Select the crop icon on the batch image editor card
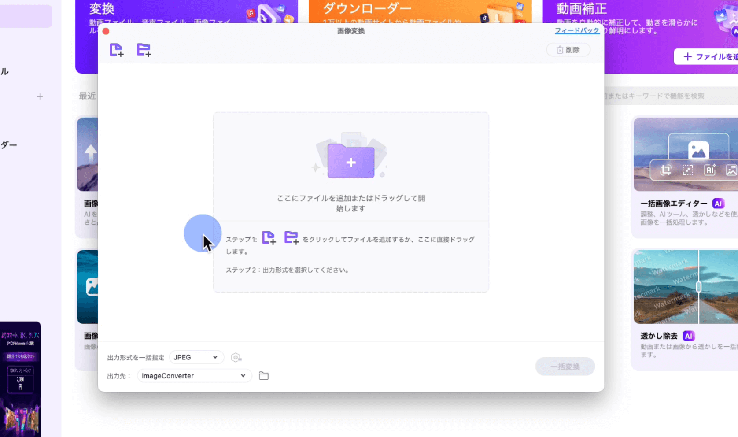 pyautogui.click(x=666, y=170)
